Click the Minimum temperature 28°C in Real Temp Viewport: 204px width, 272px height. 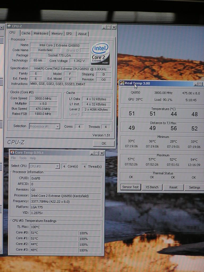coord(173,142)
